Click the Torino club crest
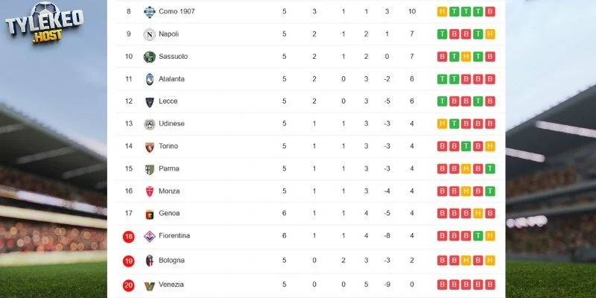 click(x=150, y=147)
